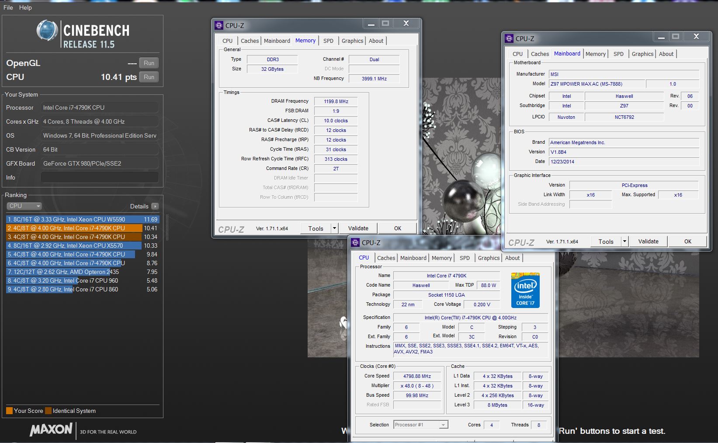Click Tools button in Mainboard CPU-Z window

606,241
